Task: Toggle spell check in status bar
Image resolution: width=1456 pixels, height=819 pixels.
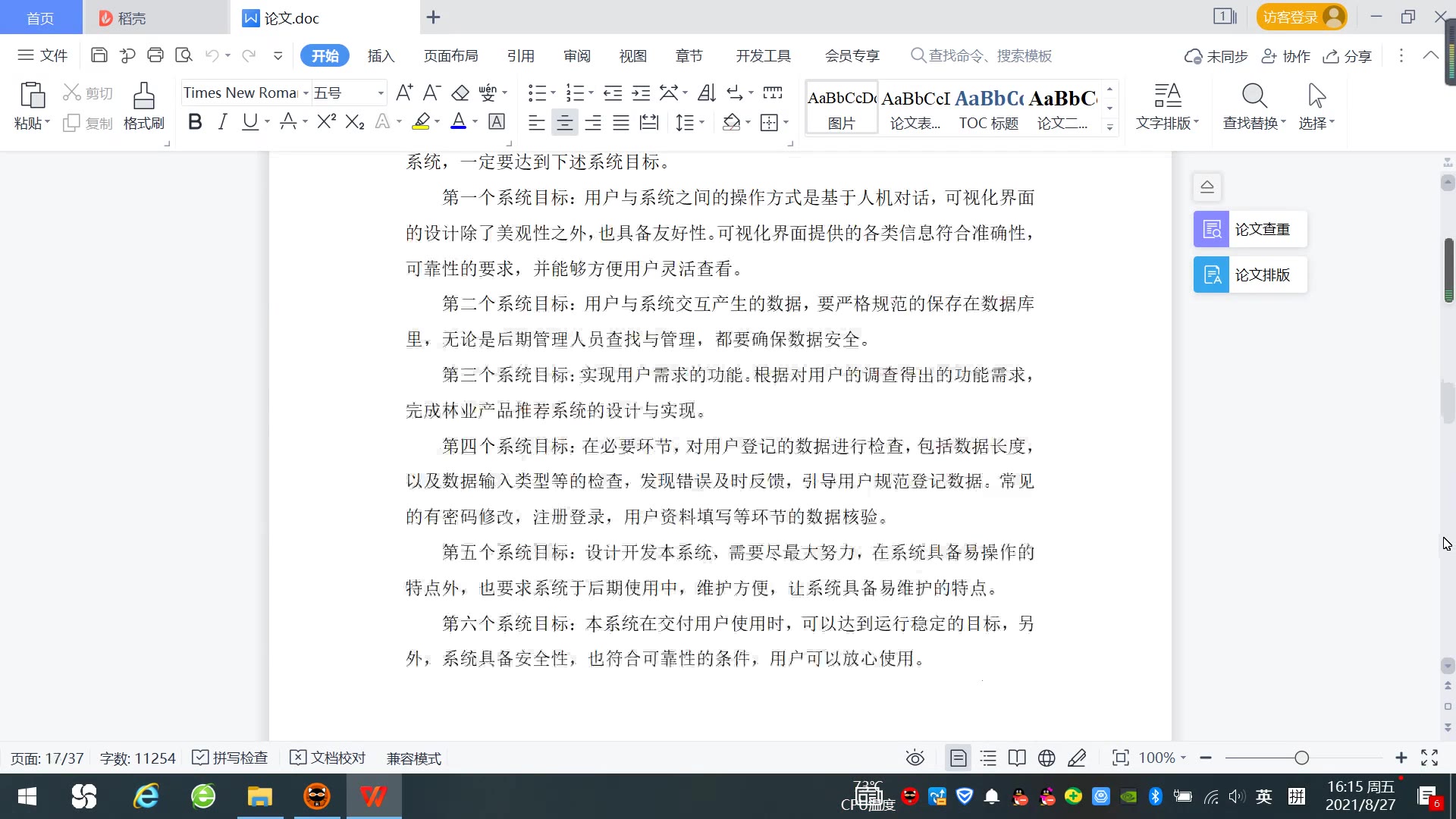Action: (x=231, y=758)
